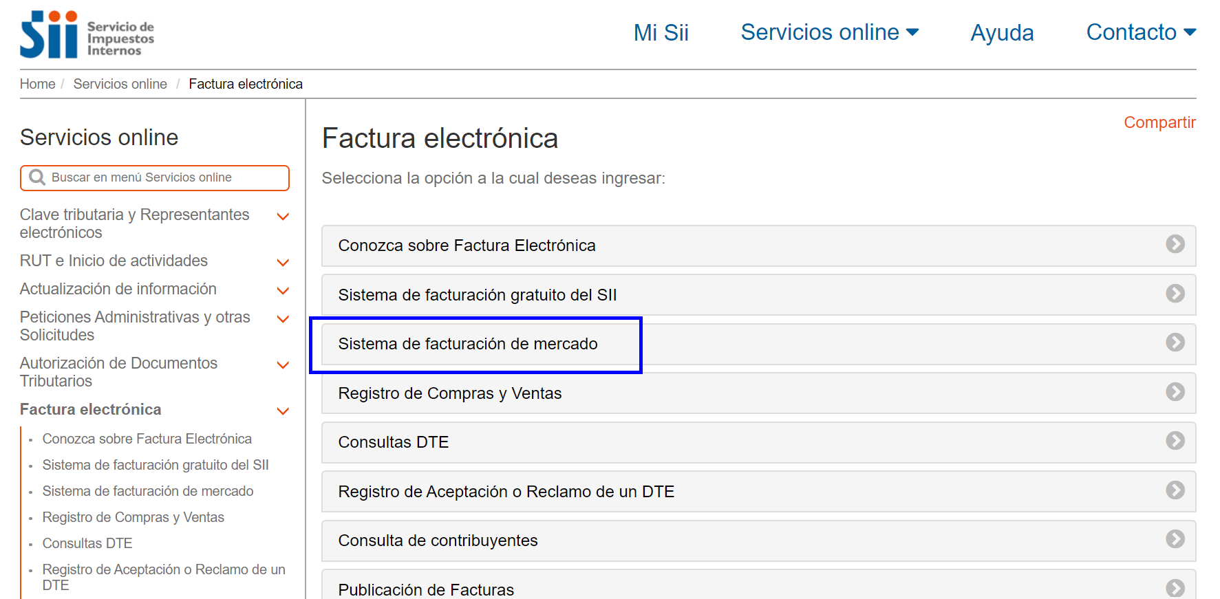Screen dimensions: 1220x599
Task: Click arrow icon on Registro de Compras y Ventas row
Action: 1175,392
